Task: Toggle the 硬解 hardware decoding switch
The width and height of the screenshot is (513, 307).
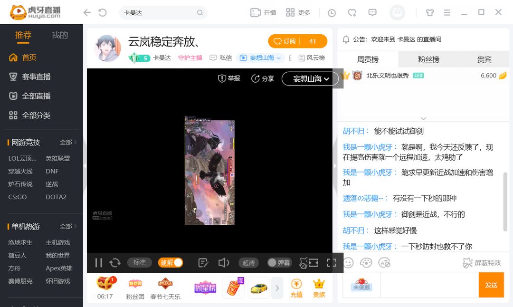Action: pyautogui.click(x=171, y=262)
